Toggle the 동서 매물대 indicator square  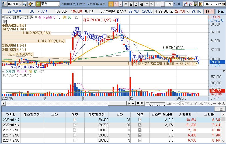tap(3, 17)
